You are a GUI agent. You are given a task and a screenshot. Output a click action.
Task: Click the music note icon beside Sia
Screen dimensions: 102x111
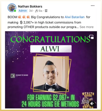(x=36, y=11)
